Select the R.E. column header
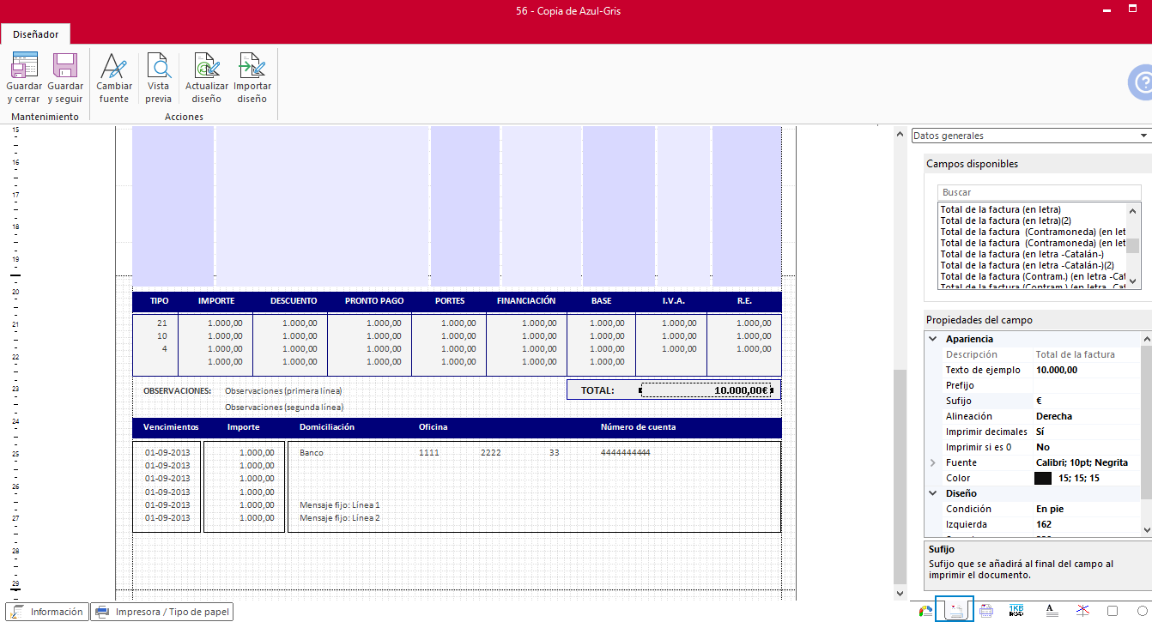This screenshot has width=1152, height=622. coord(744,301)
